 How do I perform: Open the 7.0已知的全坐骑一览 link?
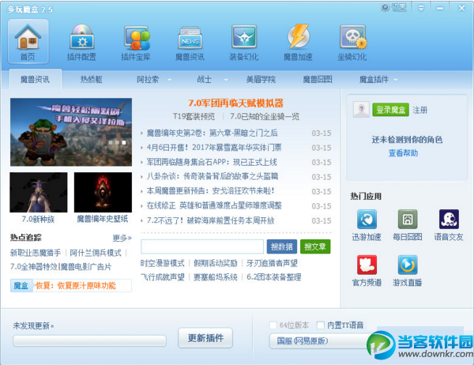click(x=265, y=116)
